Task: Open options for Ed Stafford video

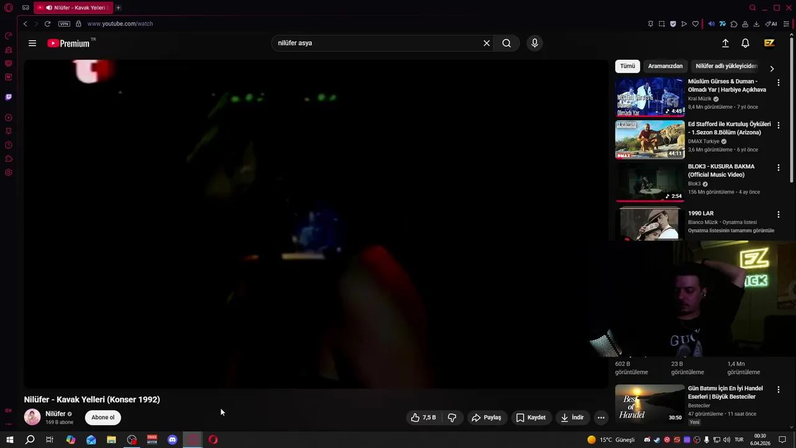Action: 778,125
